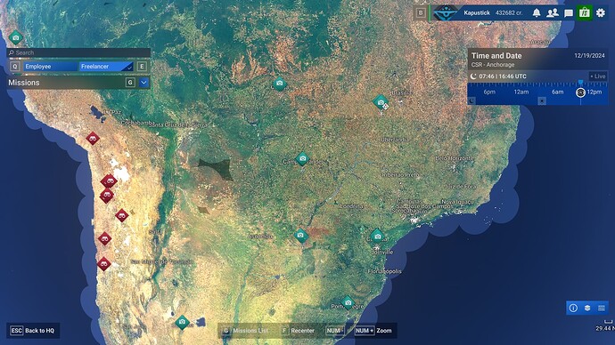The width and height of the screenshot is (615, 345).
Task: Click the B key beside profile
Action: click(x=421, y=13)
